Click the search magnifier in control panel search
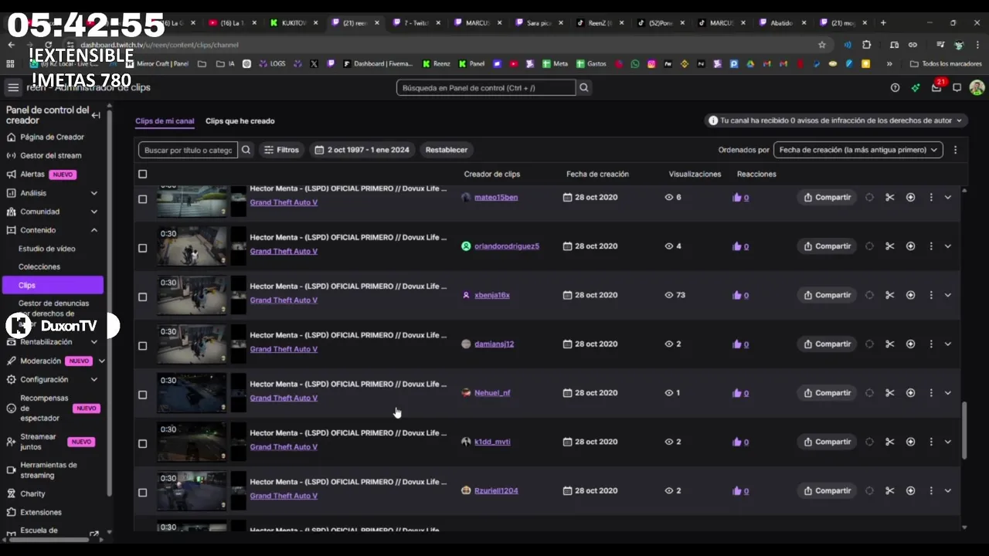989x556 pixels. tap(584, 87)
